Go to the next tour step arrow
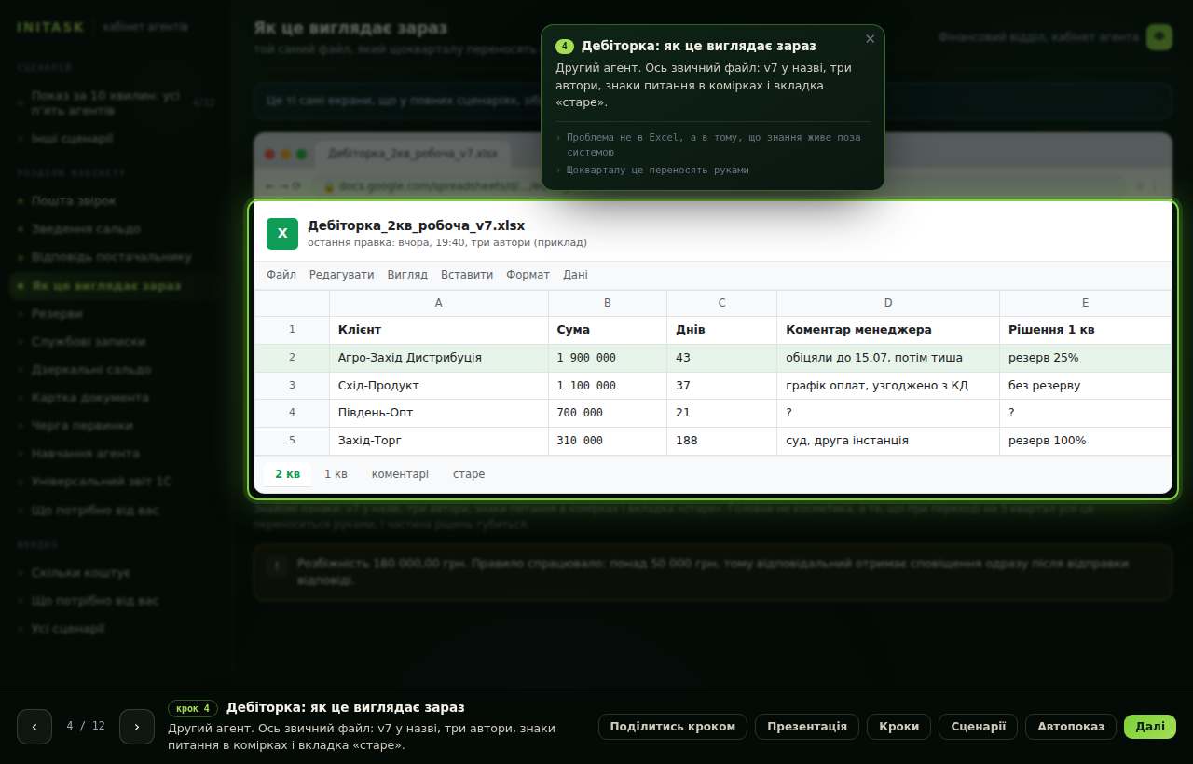The width and height of the screenshot is (1193, 764). [137, 727]
